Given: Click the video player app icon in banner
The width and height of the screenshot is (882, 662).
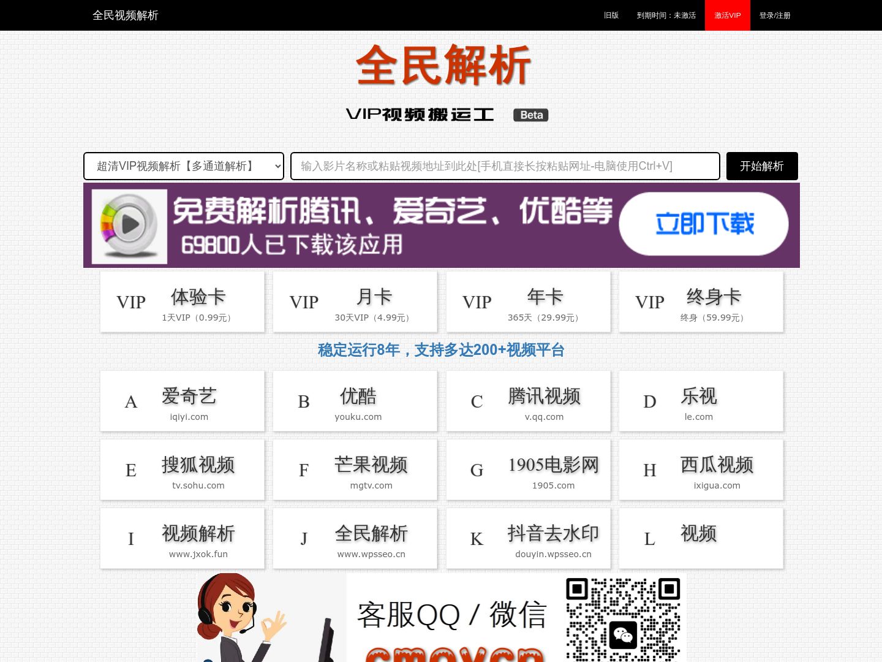Looking at the screenshot, I should tap(129, 226).
